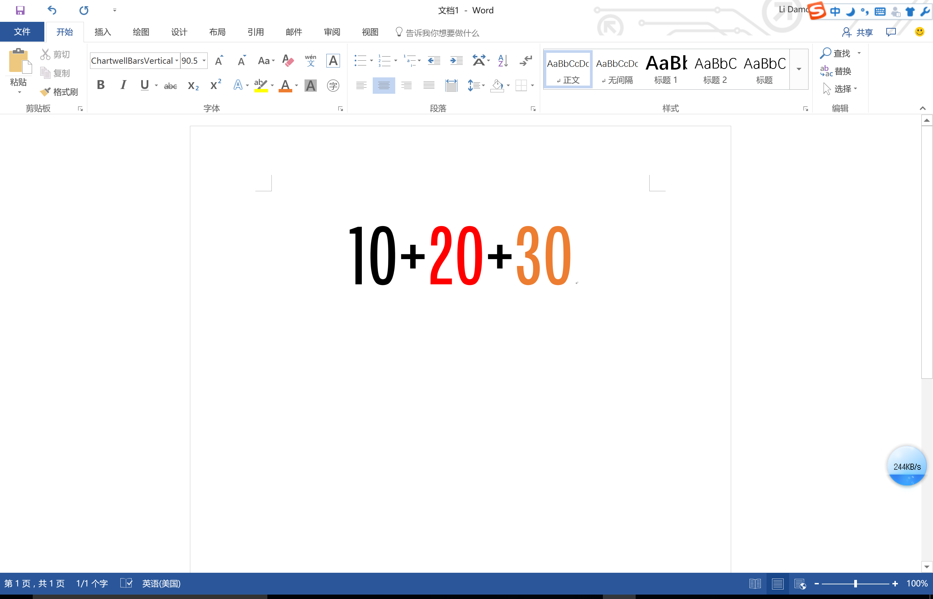Open the 布局 ribbon tab
Image resolution: width=933 pixels, height=599 pixels.
217,32
